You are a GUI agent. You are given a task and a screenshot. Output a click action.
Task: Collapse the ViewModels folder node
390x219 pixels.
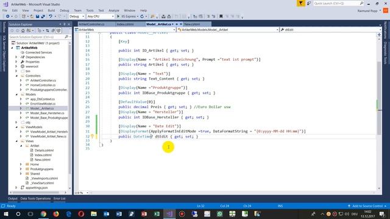(x=16, y=127)
